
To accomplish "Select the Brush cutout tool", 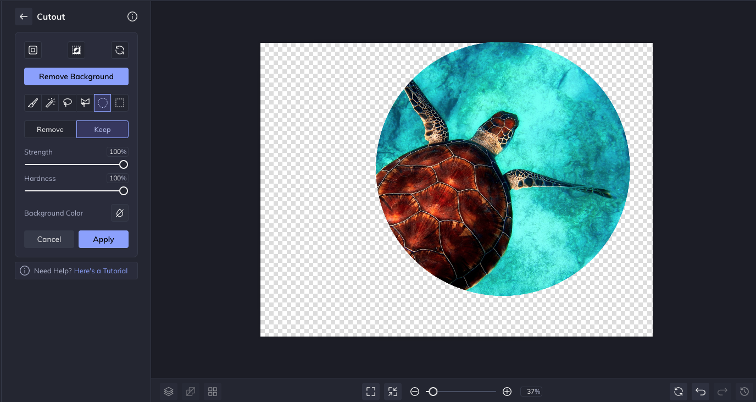I will coord(33,103).
